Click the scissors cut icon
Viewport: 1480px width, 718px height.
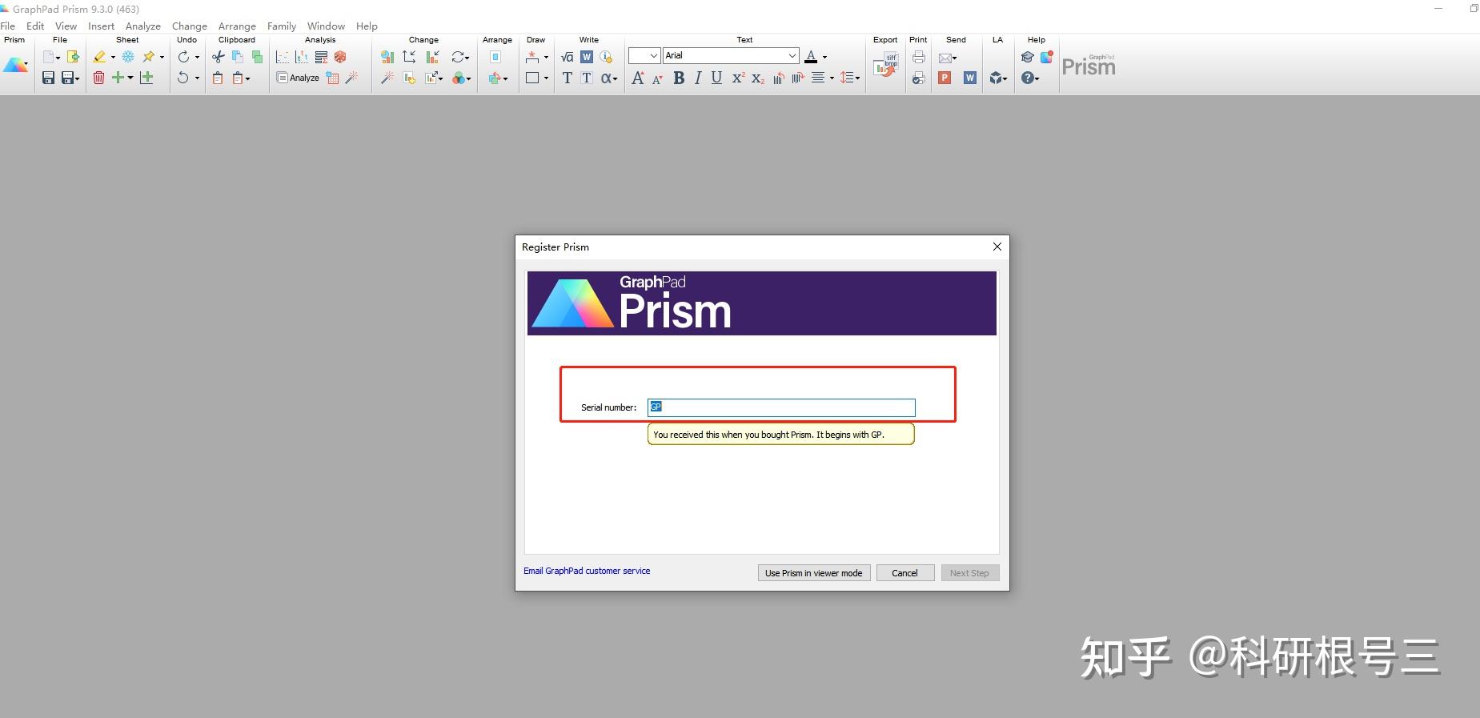(218, 57)
